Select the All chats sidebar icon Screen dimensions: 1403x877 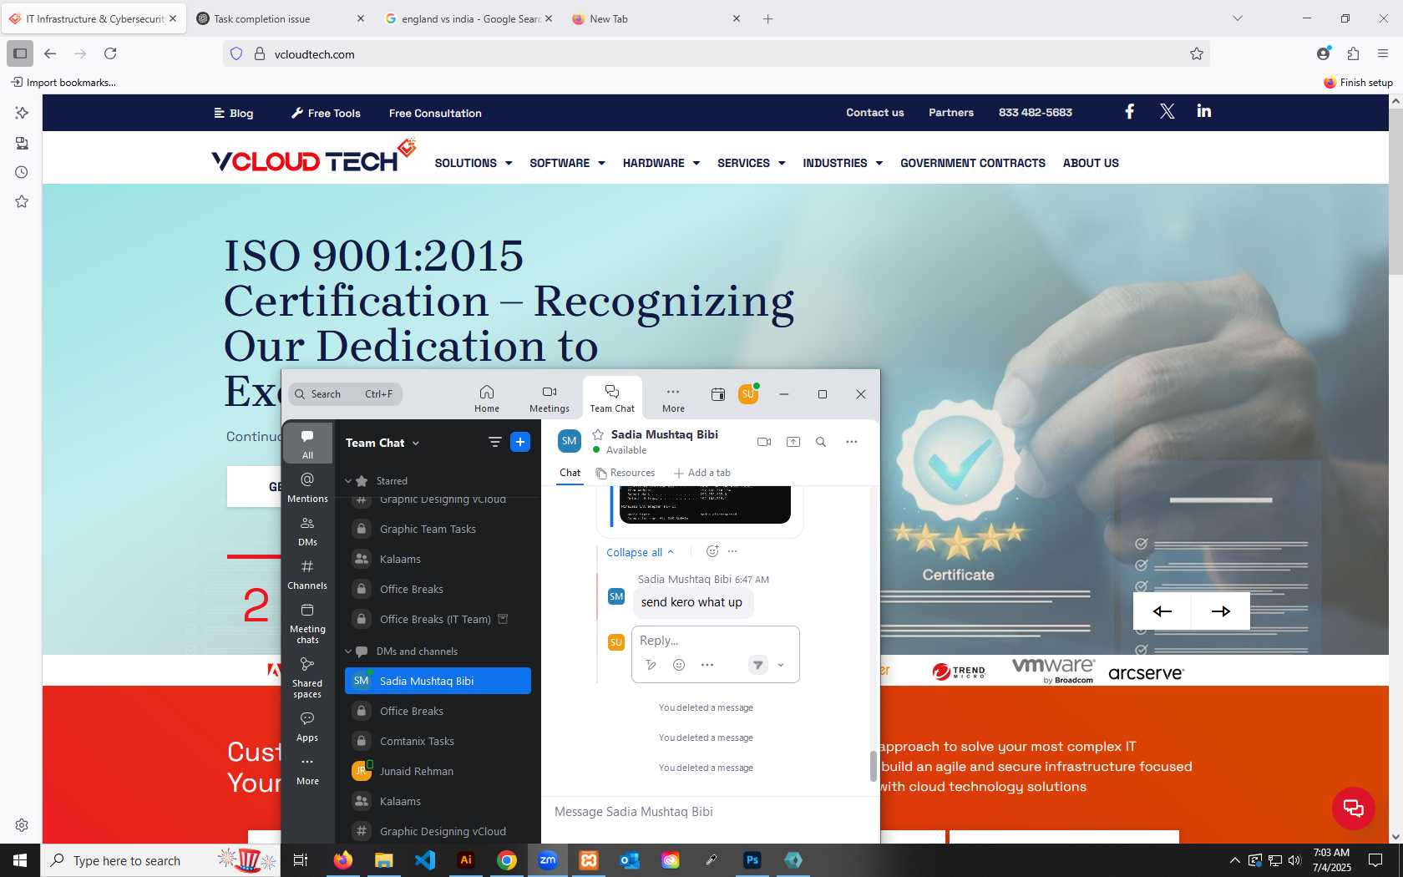pos(307,444)
